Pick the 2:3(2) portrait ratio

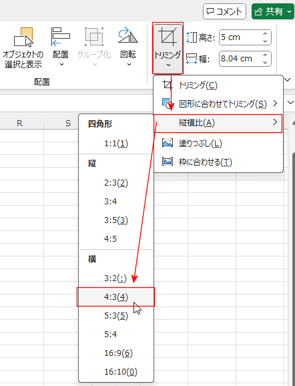(116, 183)
